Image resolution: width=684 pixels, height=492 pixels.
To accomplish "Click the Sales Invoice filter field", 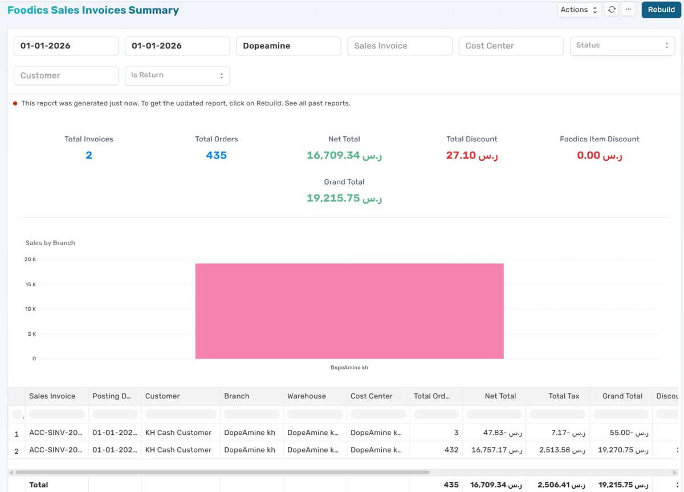I will 400,45.
